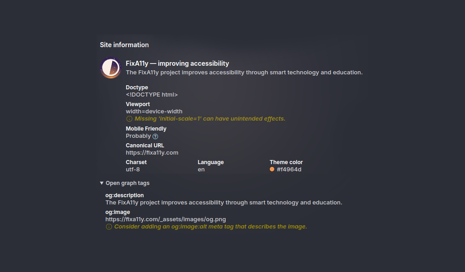Viewport: 465px width, 272px height.
Task: Click the FixA11y — improving accessibility title
Action: point(178,63)
